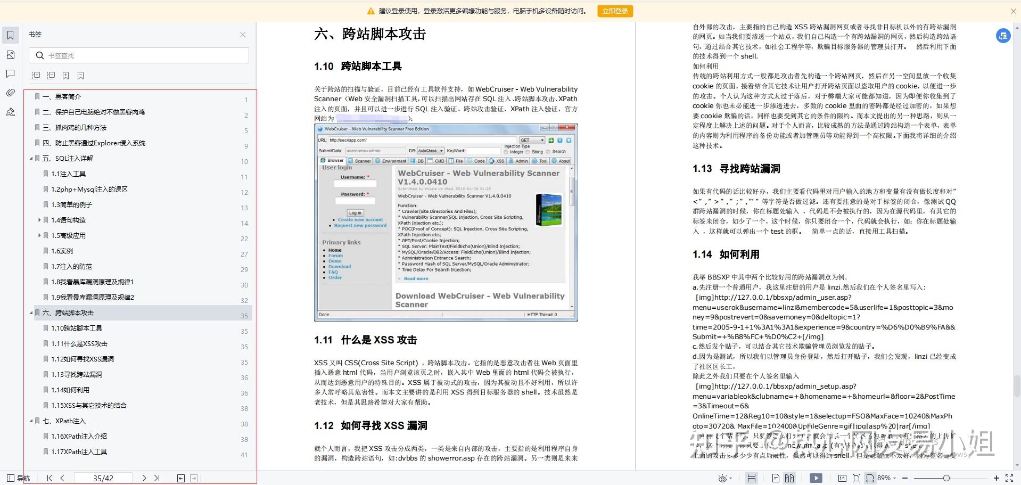The width and height of the screenshot is (1021, 485).
Task: Open the attachments paperclip panel
Action: [x=10, y=93]
